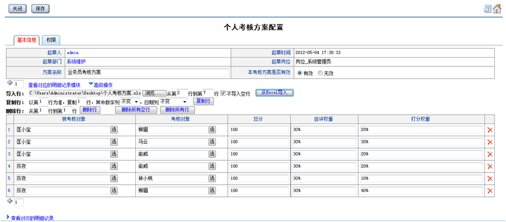Click row number 4 in the table
The width and height of the screenshot is (506, 222).
9,166
